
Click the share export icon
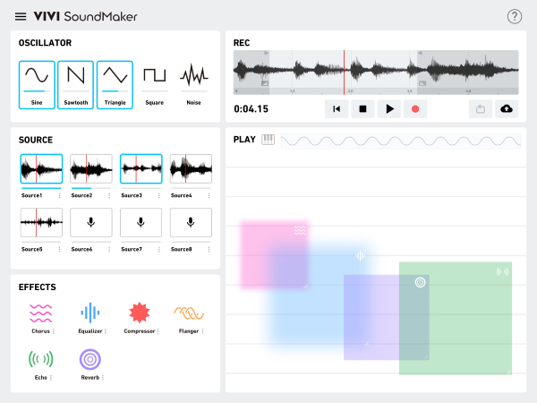point(481,108)
